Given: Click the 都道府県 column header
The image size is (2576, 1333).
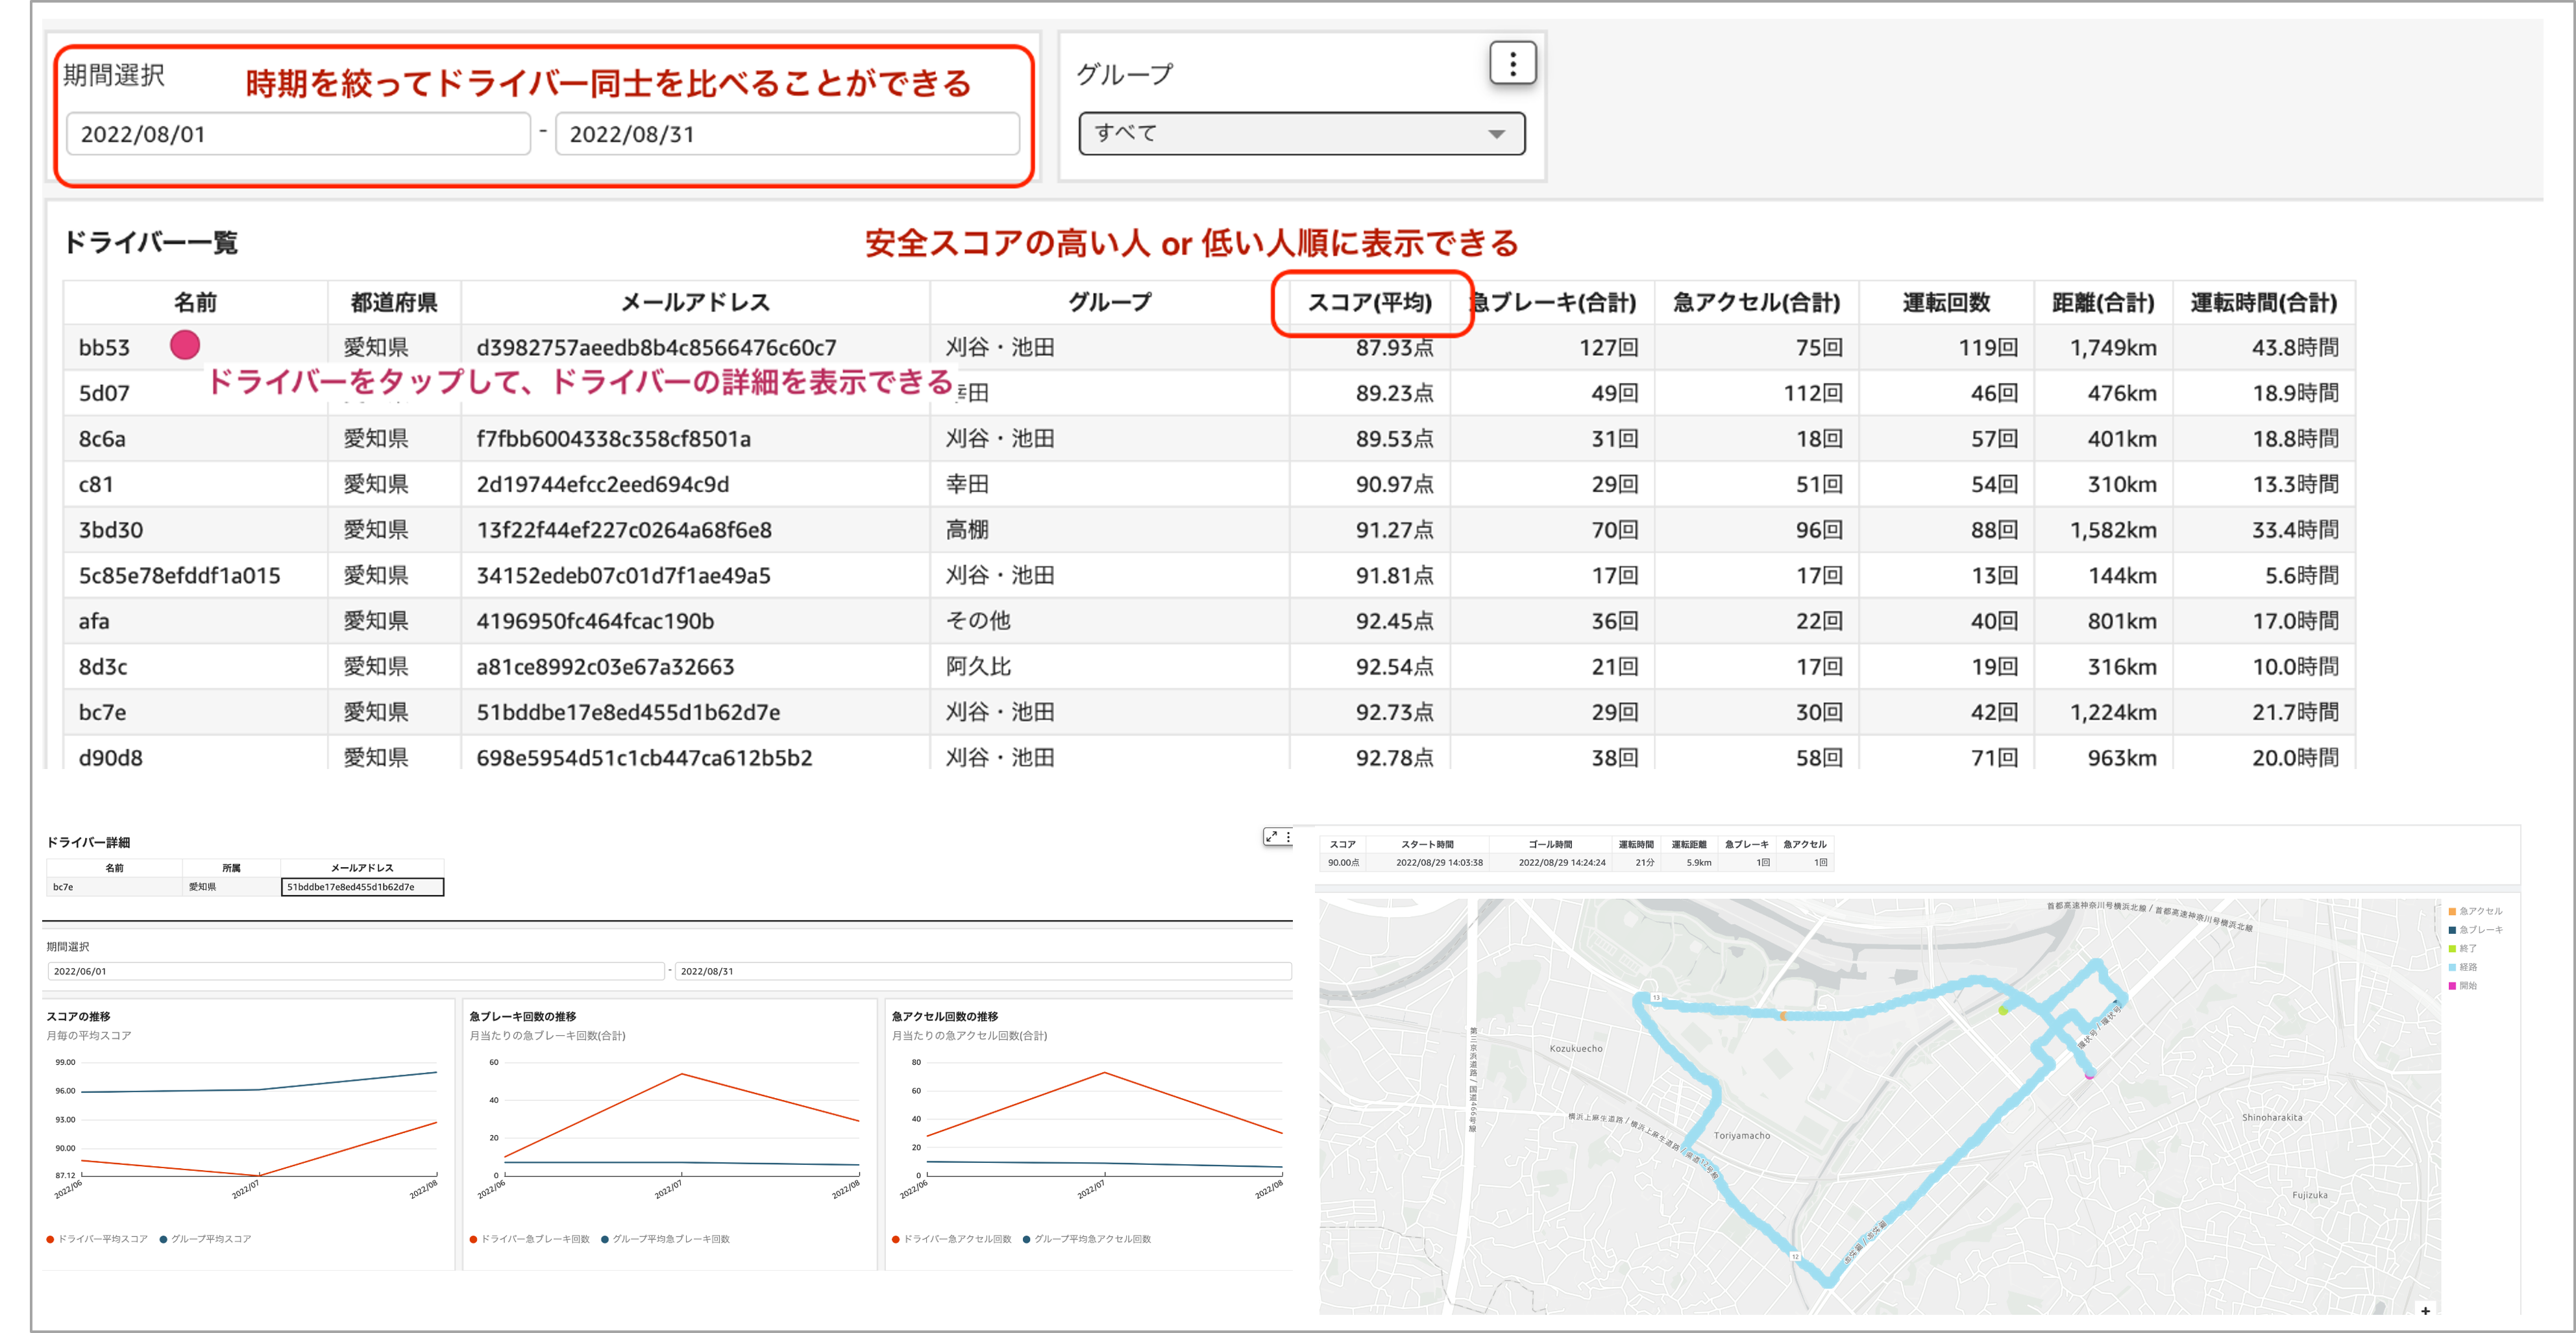Looking at the screenshot, I should click(394, 302).
